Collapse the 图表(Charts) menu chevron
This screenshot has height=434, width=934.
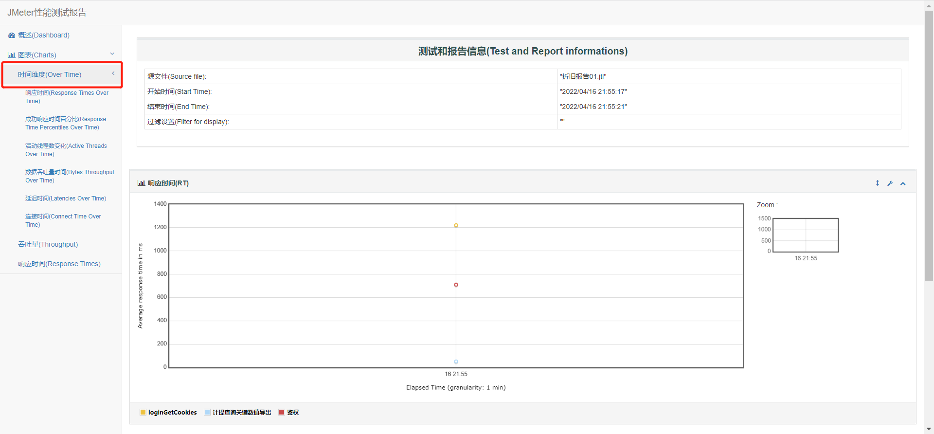click(112, 54)
